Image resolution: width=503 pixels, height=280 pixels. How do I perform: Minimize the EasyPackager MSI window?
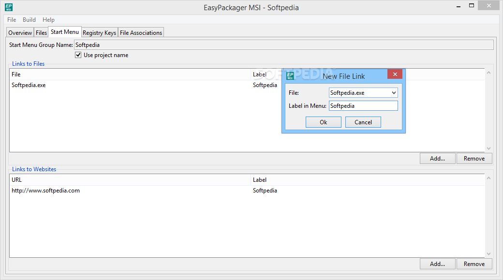(x=459, y=6)
